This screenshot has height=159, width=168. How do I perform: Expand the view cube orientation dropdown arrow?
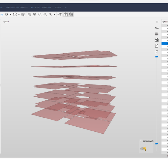[x=19, y=15]
